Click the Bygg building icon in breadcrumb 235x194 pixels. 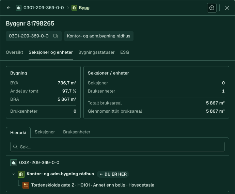pos(74,8)
